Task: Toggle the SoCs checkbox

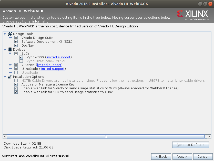Action: tap(16, 53)
